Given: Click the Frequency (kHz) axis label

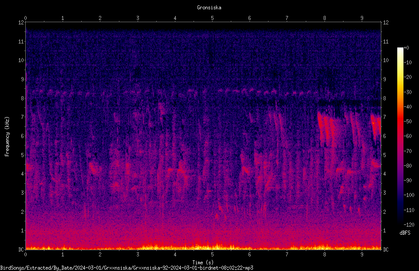Looking at the screenshot, I should click(7, 137).
